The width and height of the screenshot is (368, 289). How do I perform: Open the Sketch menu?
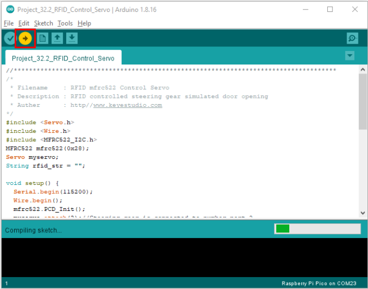(x=44, y=23)
